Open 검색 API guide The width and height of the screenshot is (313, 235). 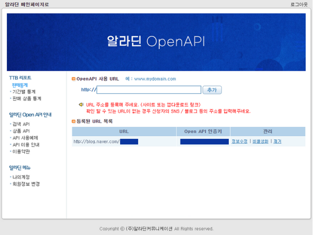[21, 124]
